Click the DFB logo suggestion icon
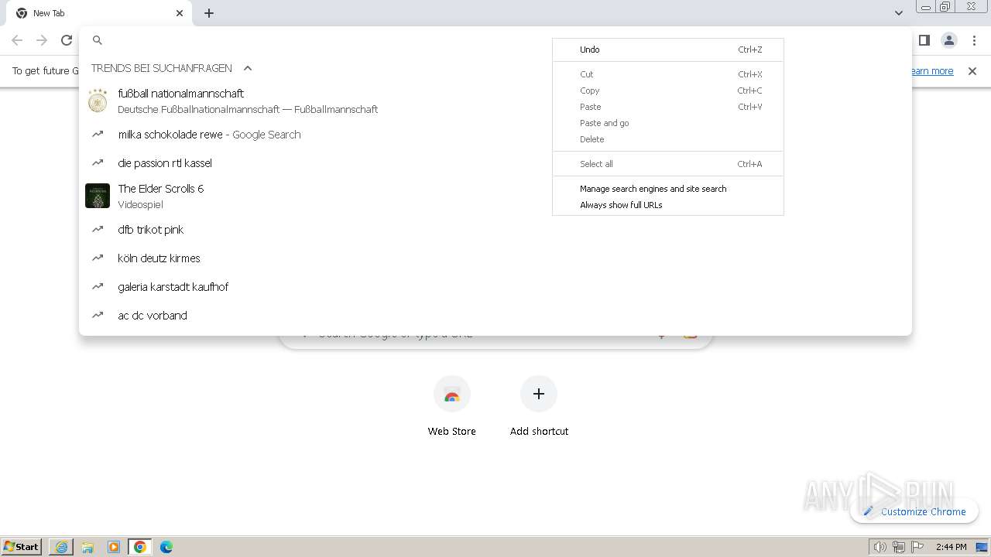 coord(98,101)
